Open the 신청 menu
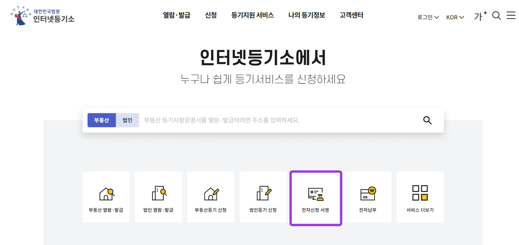Viewport: 519px width, 245px height. (x=211, y=15)
